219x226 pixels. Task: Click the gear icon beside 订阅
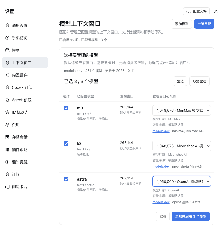point(7,174)
